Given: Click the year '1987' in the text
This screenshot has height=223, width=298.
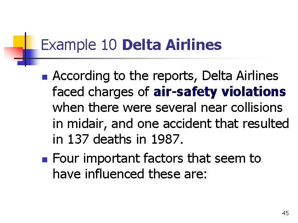Looking at the screenshot, I should [166, 139].
